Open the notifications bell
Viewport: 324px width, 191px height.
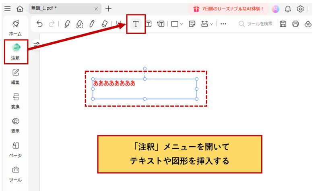click(x=288, y=9)
